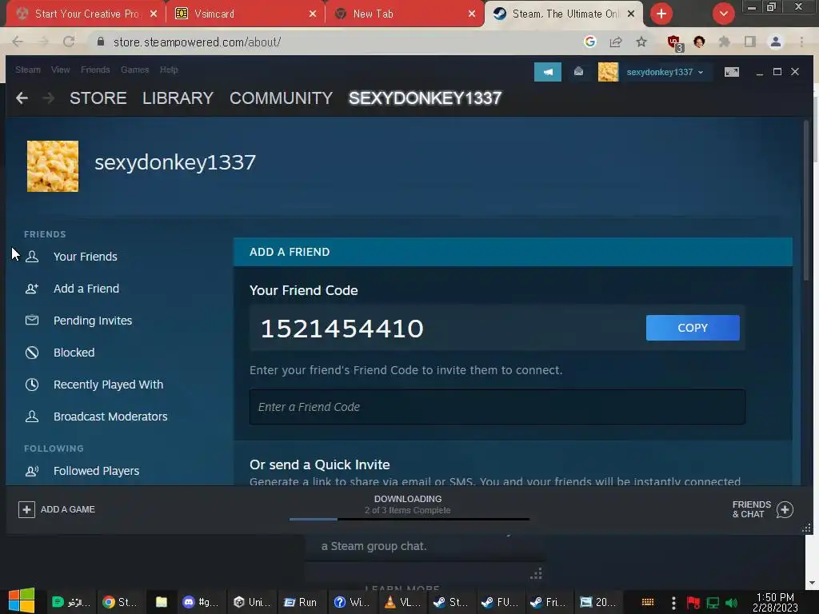Open the Pending Invites link
819x614 pixels.
tap(93, 321)
